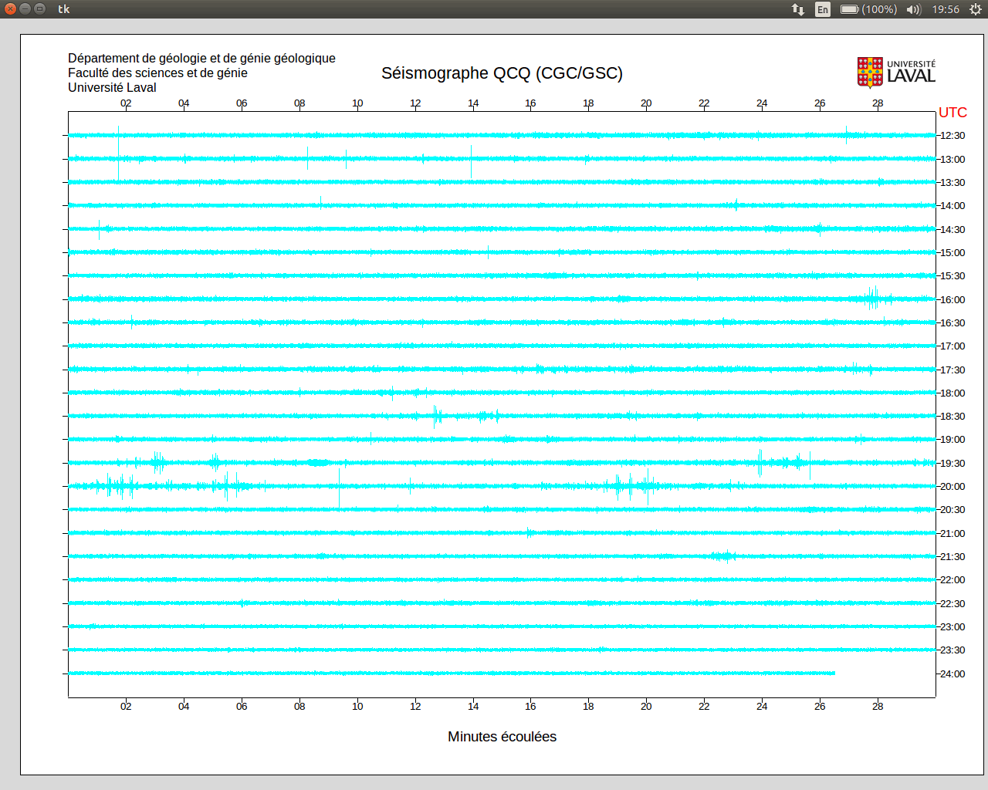988x790 pixels.
Task: Open the sound volume indicator
Action: [x=914, y=9]
